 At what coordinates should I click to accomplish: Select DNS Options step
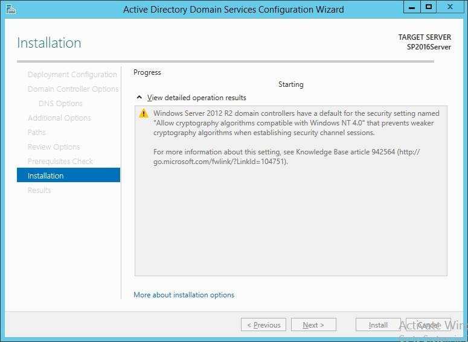point(60,104)
